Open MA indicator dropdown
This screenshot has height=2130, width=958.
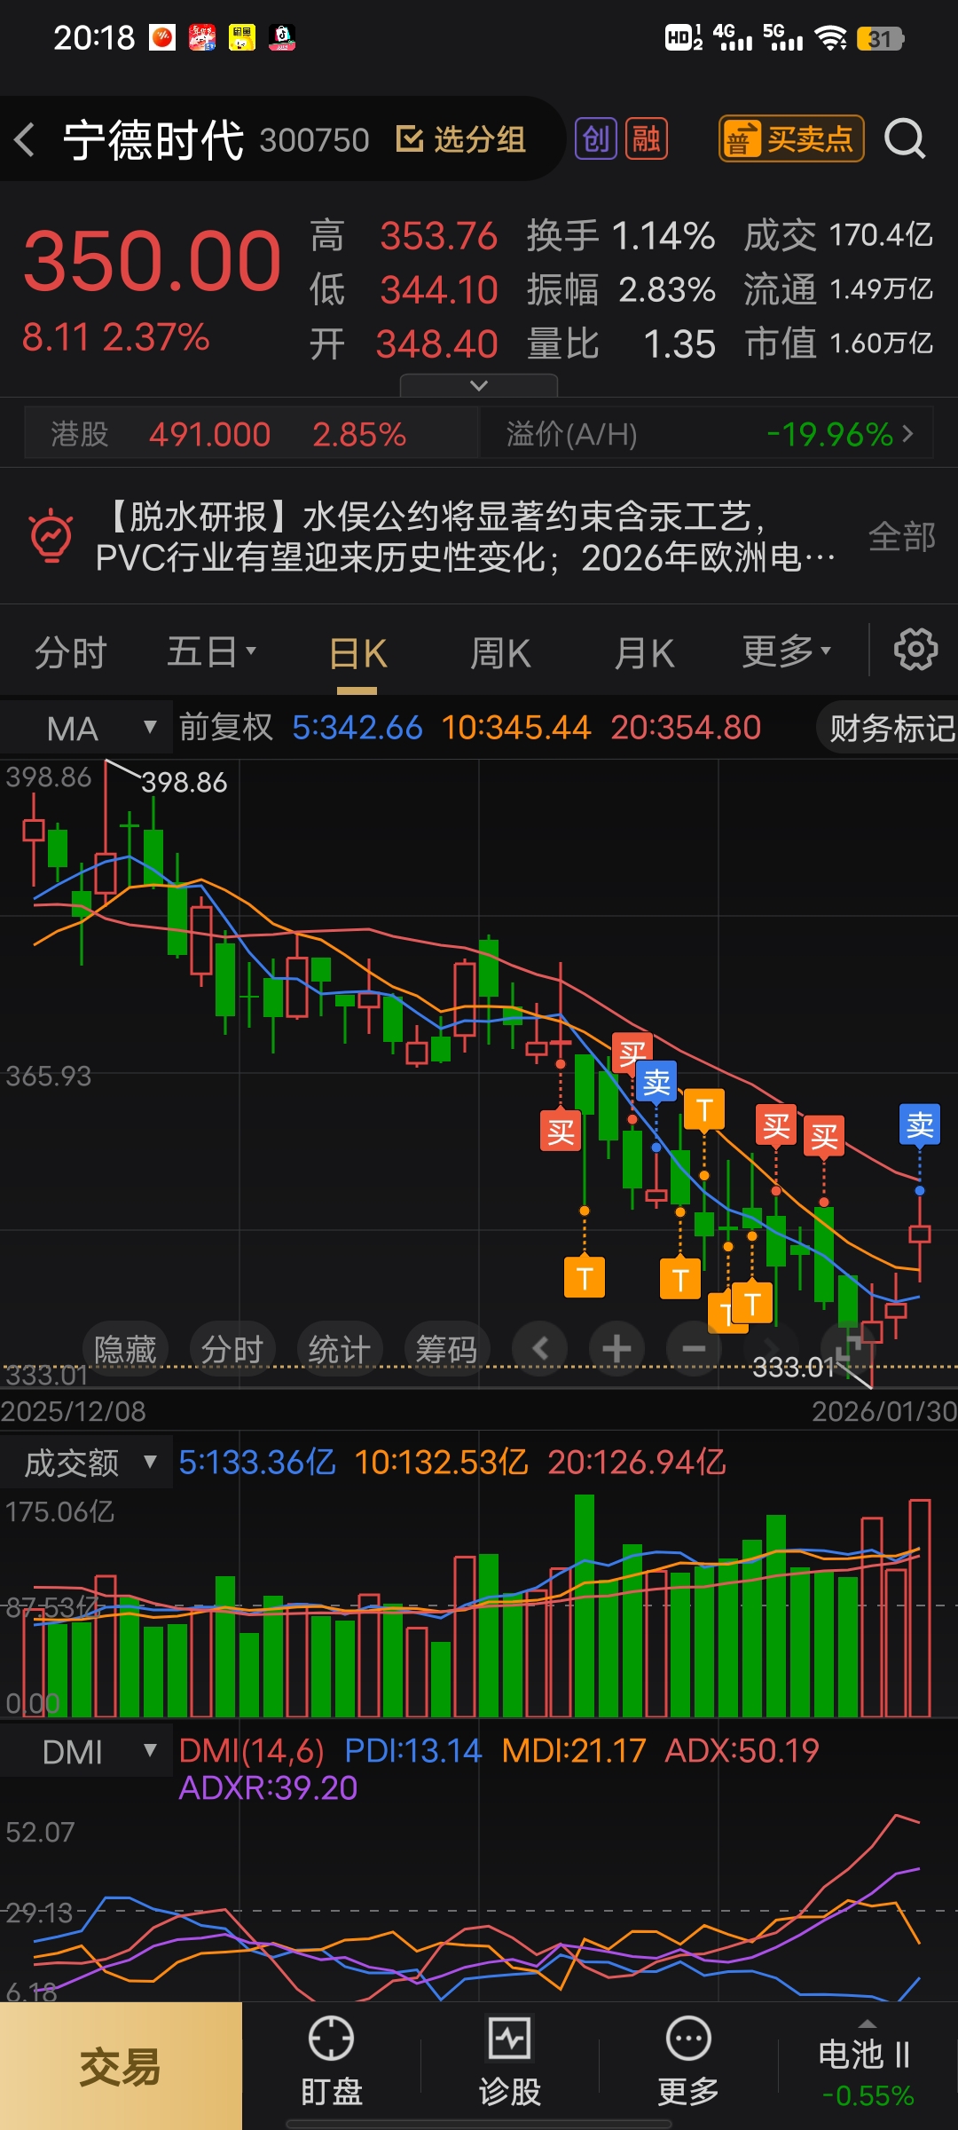pyautogui.click(x=87, y=729)
